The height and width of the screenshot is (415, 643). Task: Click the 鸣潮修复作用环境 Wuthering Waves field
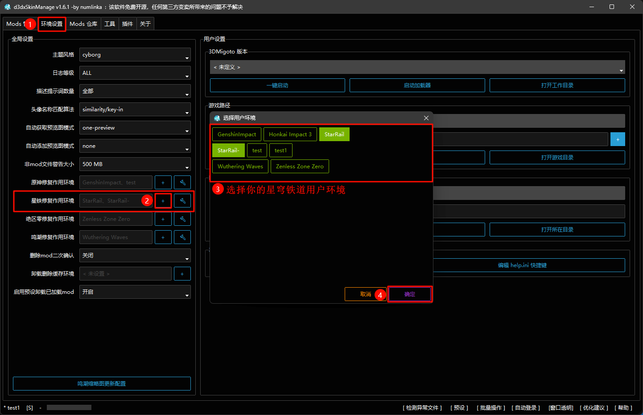116,237
